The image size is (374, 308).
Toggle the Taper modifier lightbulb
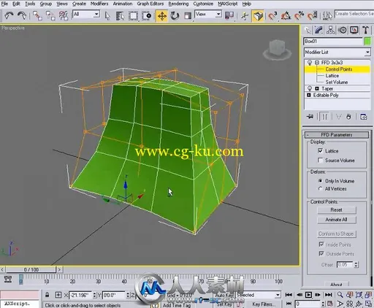click(x=310, y=88)
